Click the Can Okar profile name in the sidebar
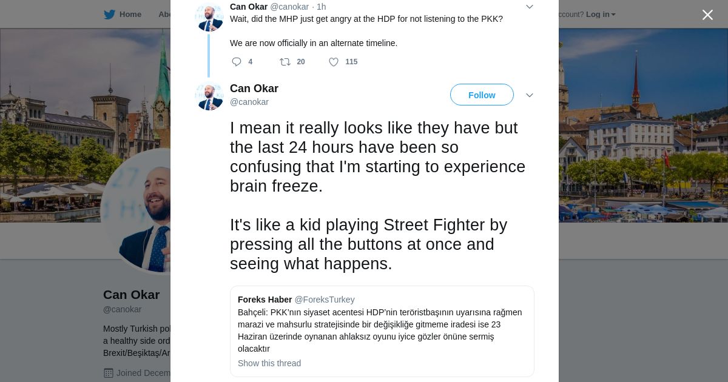Screen dimensions: 728x382 tap(132, 295)
